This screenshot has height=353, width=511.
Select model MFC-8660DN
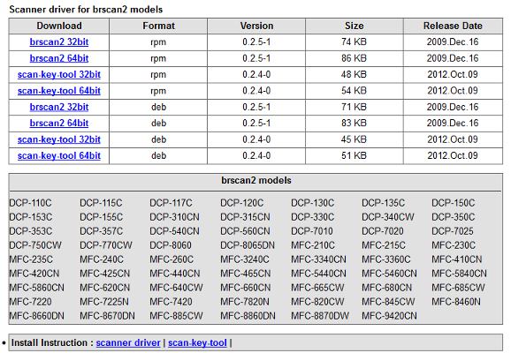click(37, 316)
